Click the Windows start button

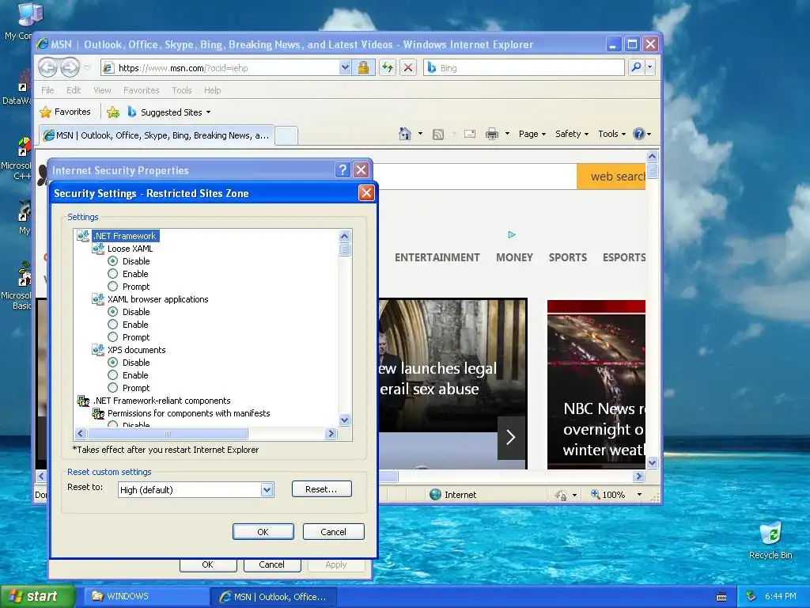click(x=37, y=596)
